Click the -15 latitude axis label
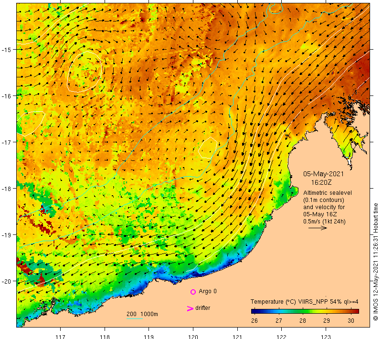Image resolution: width=382 pixels, height=339 pixels. click(x=6, y=50)
